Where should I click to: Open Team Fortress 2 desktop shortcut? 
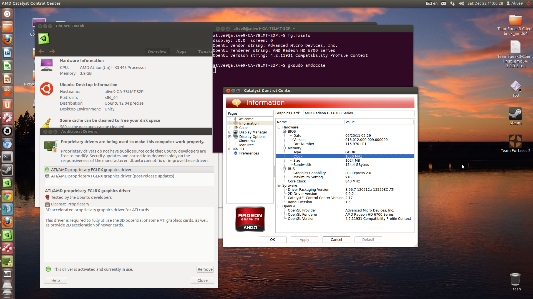click(515, 141)
